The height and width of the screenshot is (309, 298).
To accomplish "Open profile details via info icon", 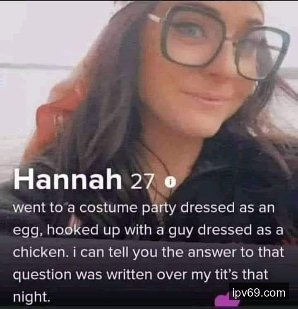I will pos(170,182).
